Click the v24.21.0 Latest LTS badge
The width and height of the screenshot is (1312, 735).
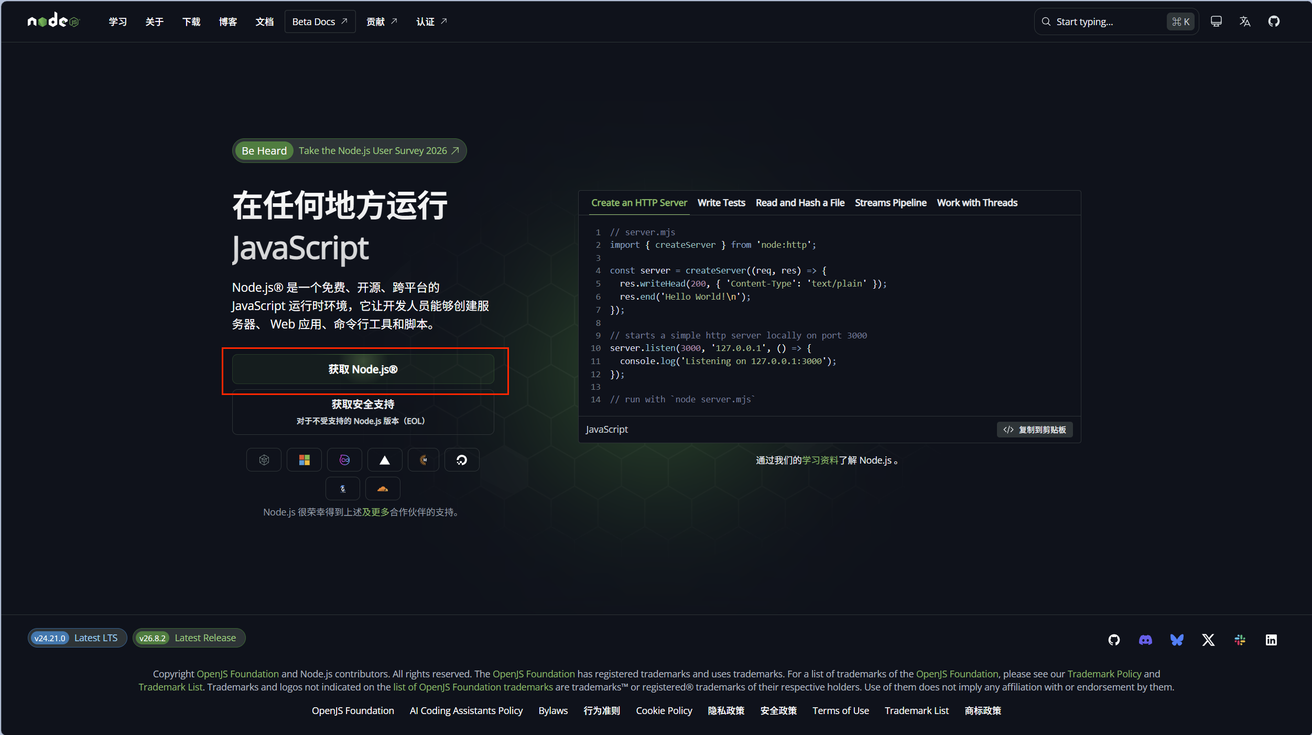pos(77,638)
